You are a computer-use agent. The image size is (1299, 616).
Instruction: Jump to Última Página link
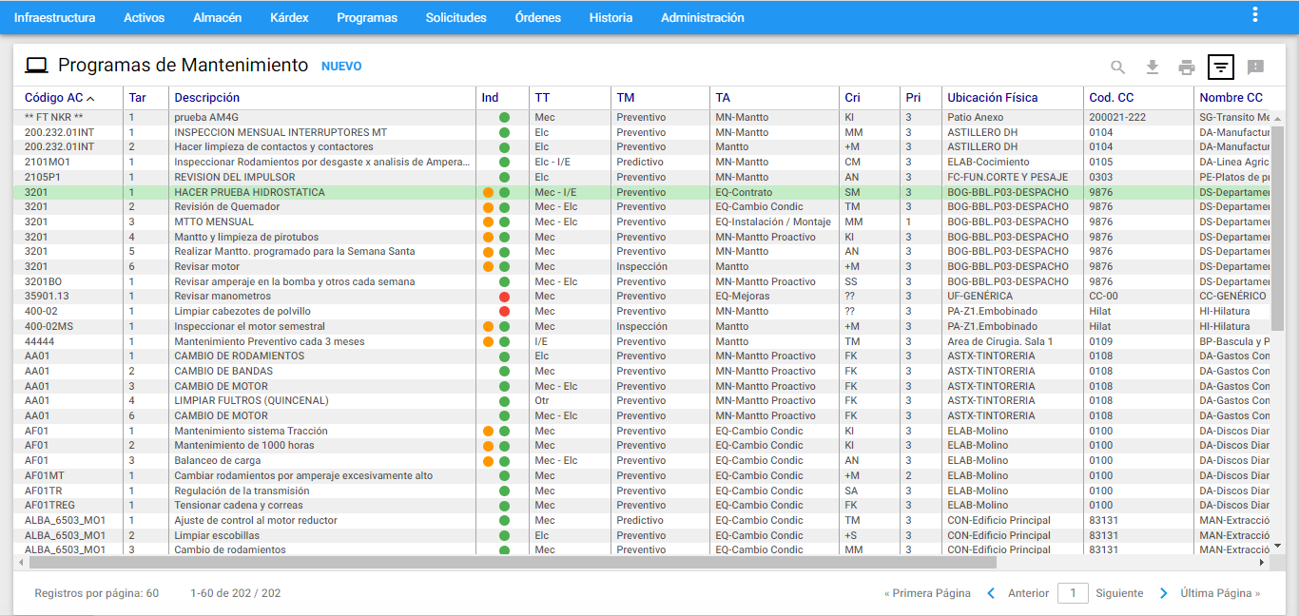click(1220, 593)
